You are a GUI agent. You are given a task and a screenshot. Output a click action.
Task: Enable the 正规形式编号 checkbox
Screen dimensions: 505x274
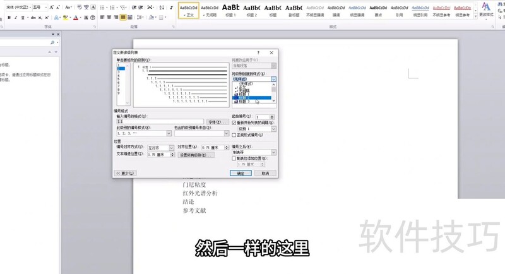pos(235,135)
